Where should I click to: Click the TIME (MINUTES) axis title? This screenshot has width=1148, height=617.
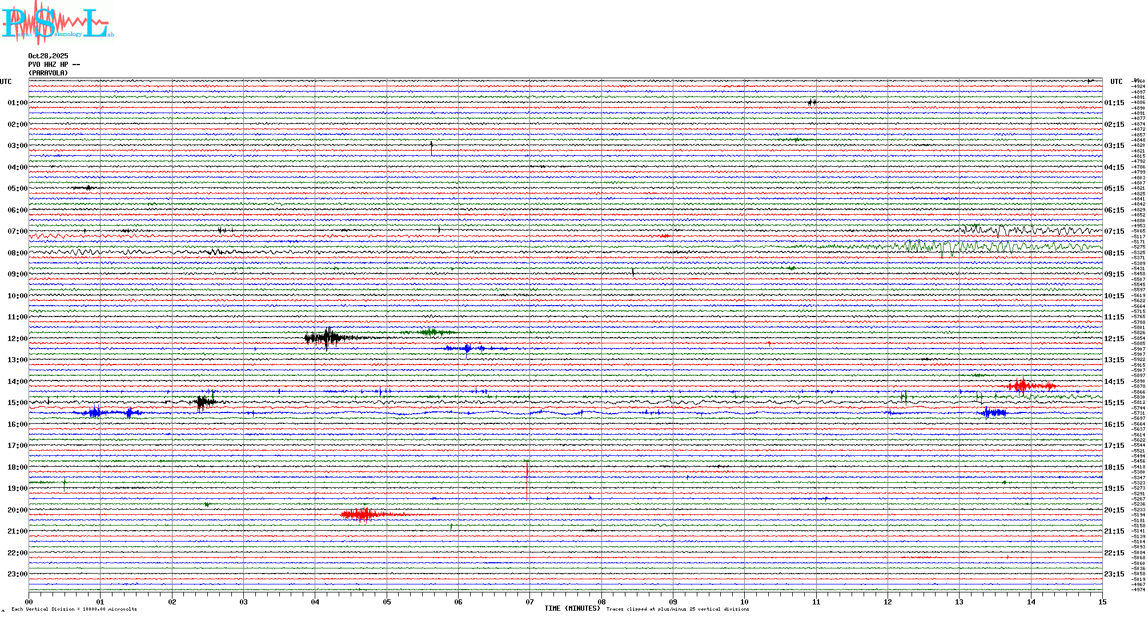[x=572, y=608]
